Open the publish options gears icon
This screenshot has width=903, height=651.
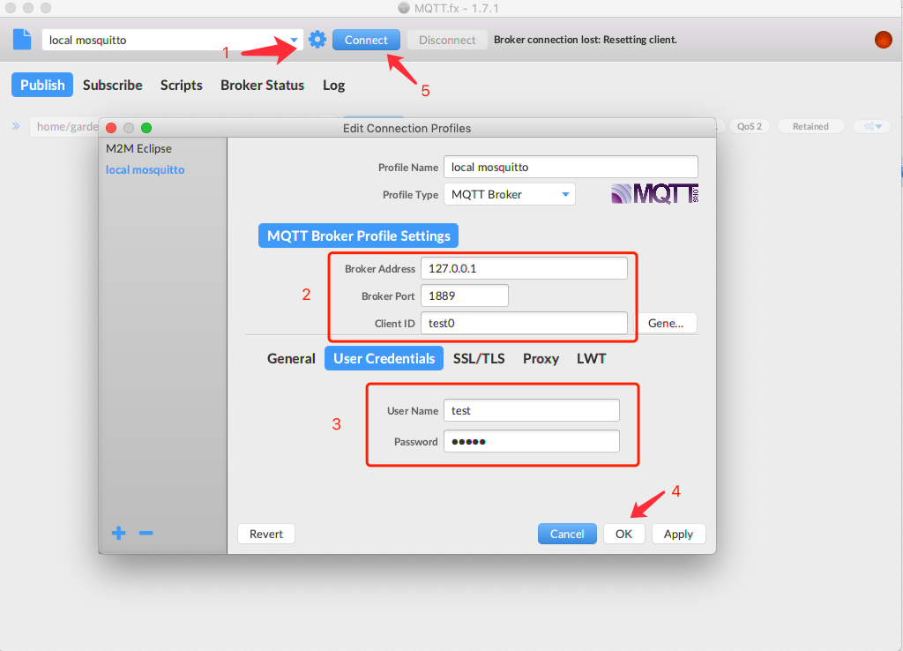click(x=871, y=125)
